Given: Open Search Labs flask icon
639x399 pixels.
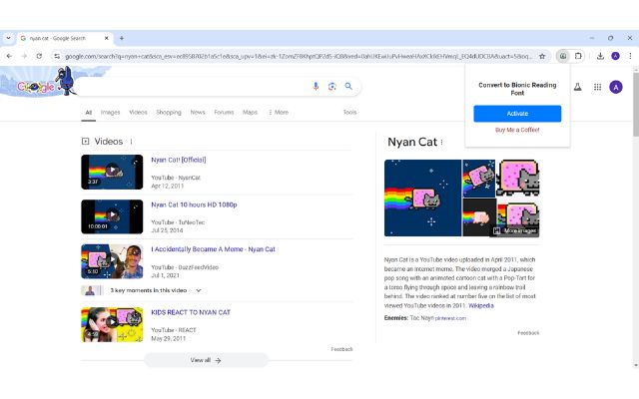Looking at the screenshot, I should [x=578, y=87].
